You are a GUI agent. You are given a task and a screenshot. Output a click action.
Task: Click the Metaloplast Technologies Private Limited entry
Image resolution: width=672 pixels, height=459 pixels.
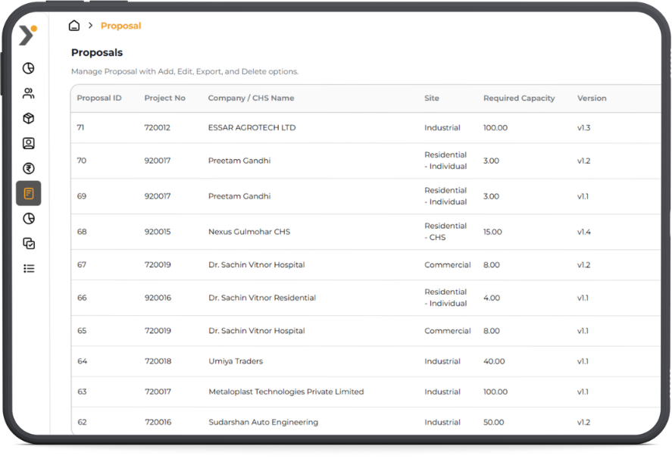tap(286, 392)
